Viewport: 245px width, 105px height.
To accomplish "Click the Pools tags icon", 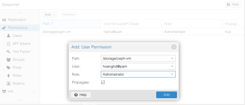I will click(x=9, y=68).
